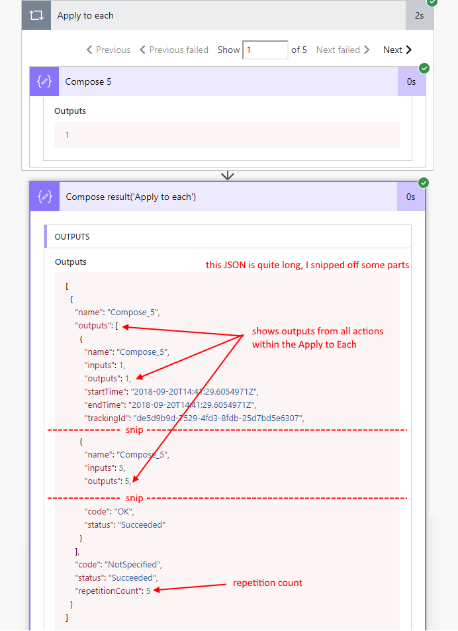This screenshot has height=631, width=458.
Task: Go to the Next iteration
Action: pyautogui.click(x=397, y=50)
